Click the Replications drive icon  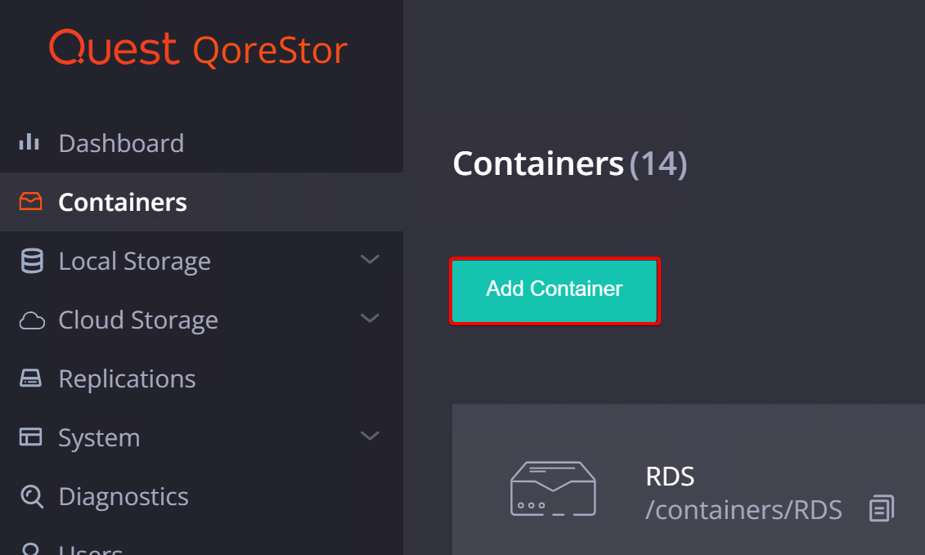30,379
